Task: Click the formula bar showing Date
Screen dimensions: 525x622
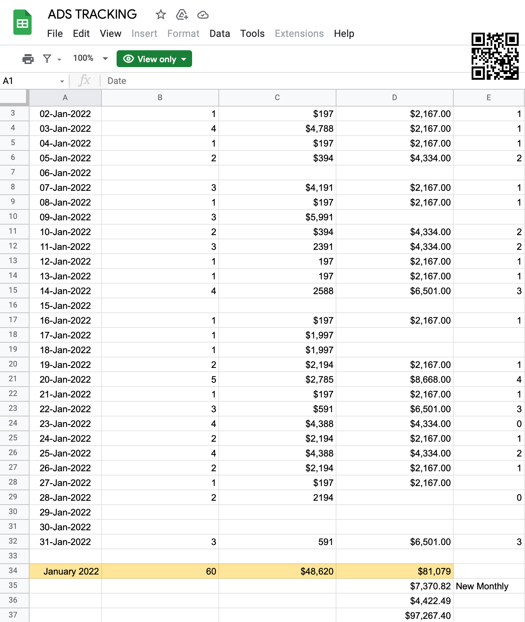Action: (x=281, y=81)
